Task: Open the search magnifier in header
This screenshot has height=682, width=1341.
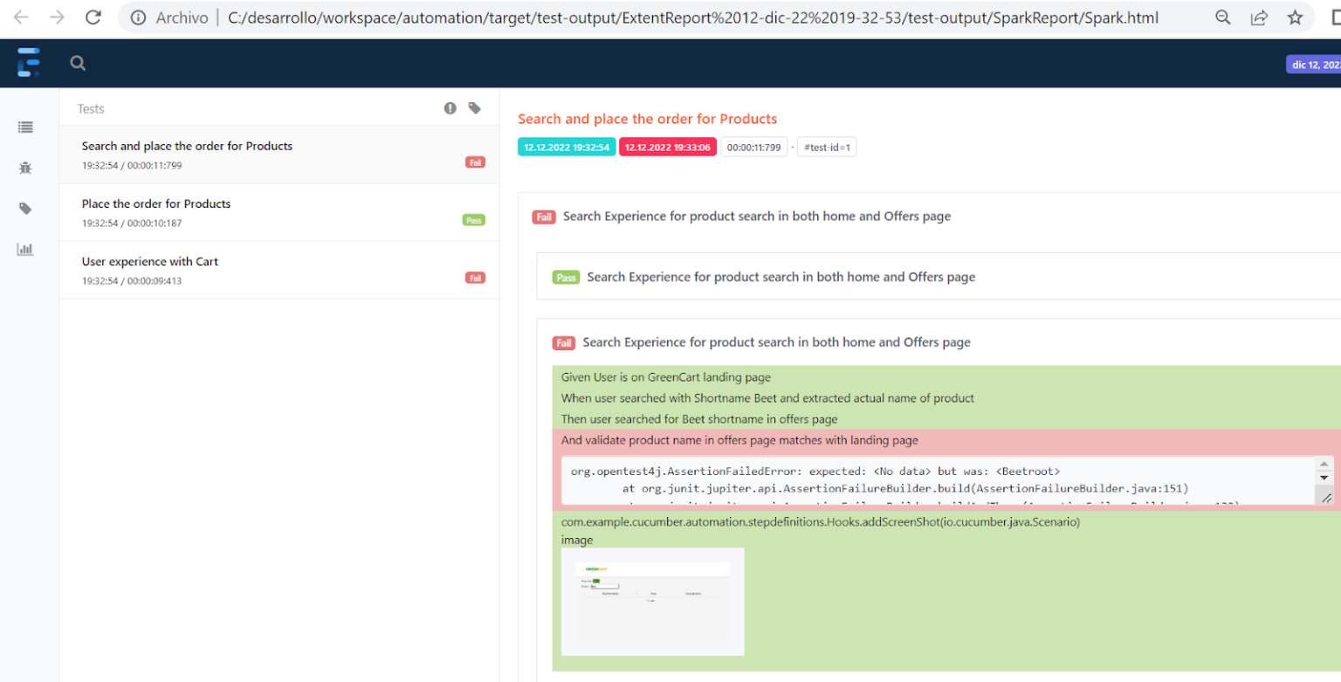Action: tap(78, 63)
